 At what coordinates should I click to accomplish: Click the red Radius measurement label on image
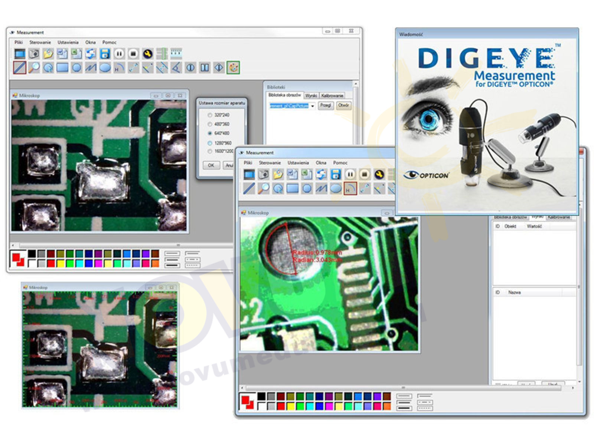point(317,253)
